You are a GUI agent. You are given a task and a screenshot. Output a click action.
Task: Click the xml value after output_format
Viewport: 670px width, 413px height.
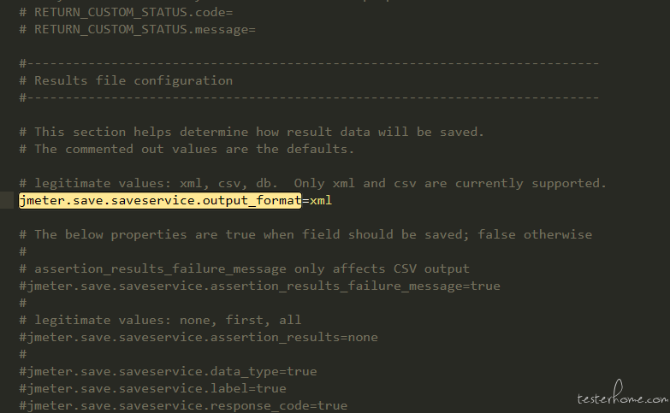pos(321,200)
